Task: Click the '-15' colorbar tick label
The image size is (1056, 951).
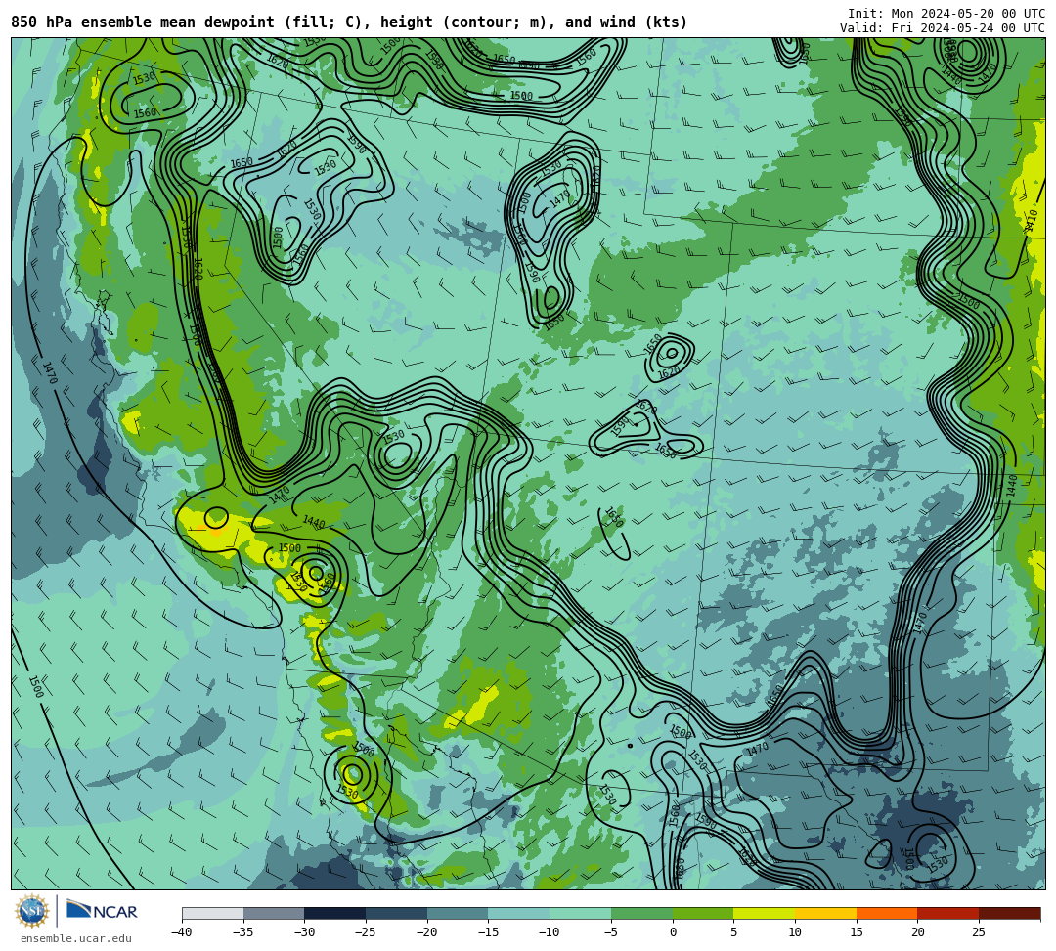Action: (488, 932)
